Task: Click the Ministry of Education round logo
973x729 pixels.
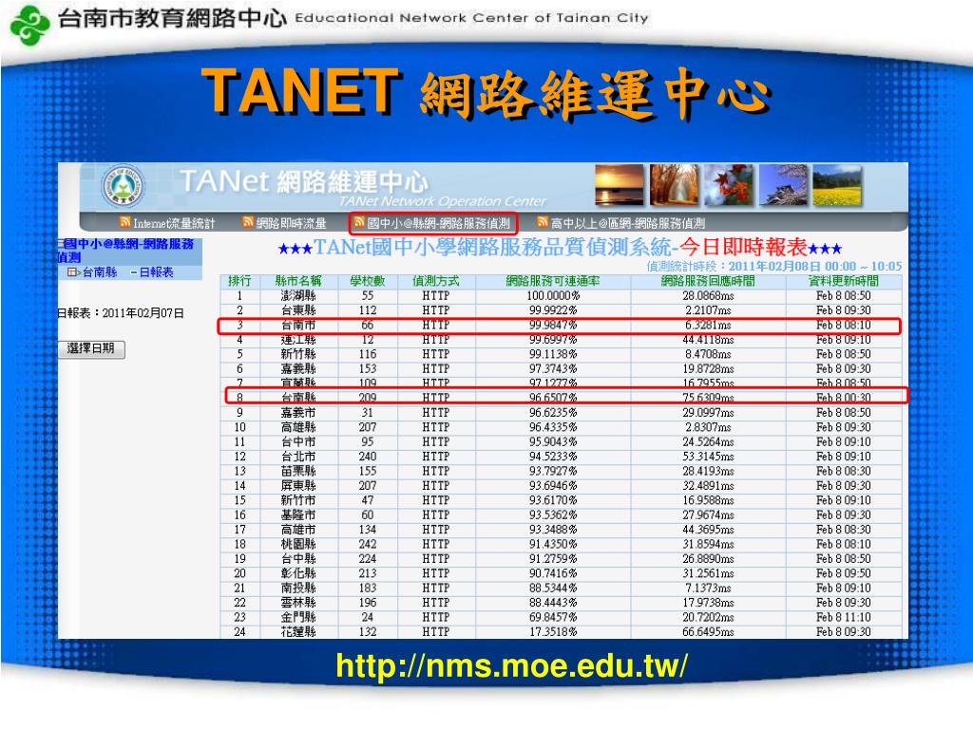Action: point(123,186)
